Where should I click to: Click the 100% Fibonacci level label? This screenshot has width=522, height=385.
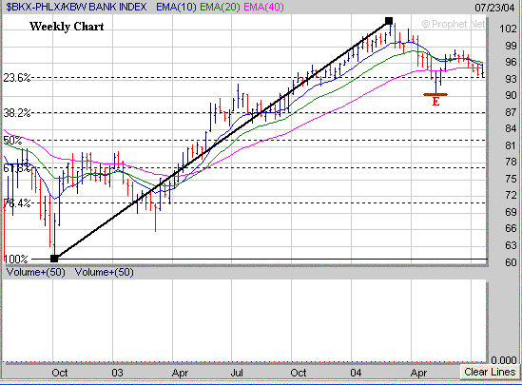point(15,259)
